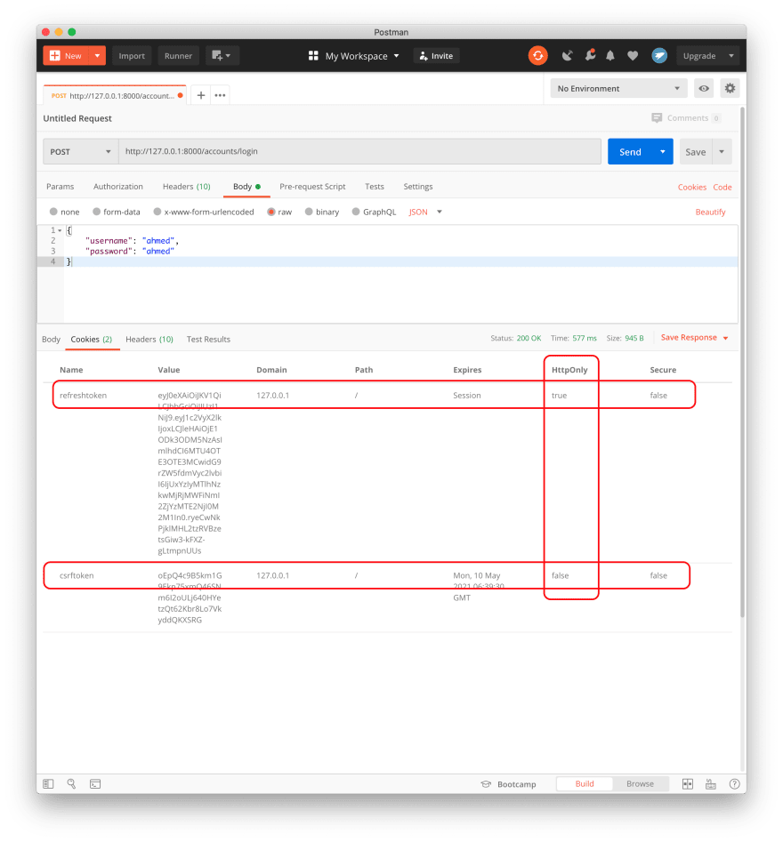The width and height of the screenshot is (783, 842).
Task: Select GraphQL body type radio
Action: click(x=356, y=212)
